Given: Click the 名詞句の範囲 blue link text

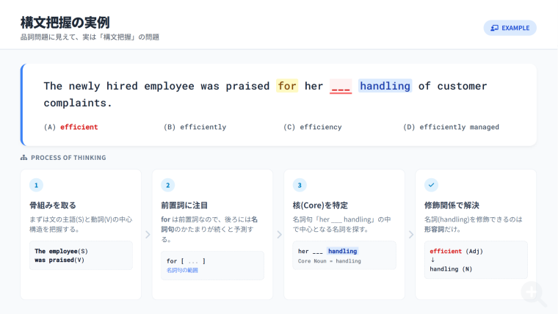Looking at the screenshot, I should coord(182,271).
